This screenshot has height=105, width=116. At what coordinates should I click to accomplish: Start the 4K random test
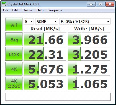click(x=14, y=69)
